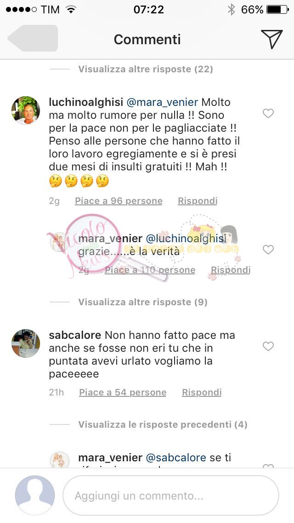Reply to luchinoalghisi's comment via Rispondi
This screenshot has width=294, height=523.
coord(198,201)
